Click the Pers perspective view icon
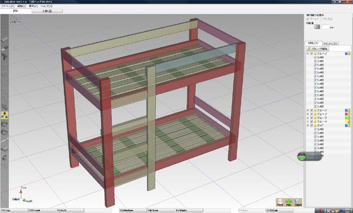Screen dimensions: 353x213 point(280,202)
